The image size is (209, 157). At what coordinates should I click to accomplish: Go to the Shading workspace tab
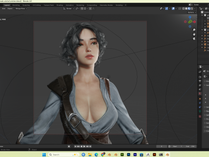60,5
